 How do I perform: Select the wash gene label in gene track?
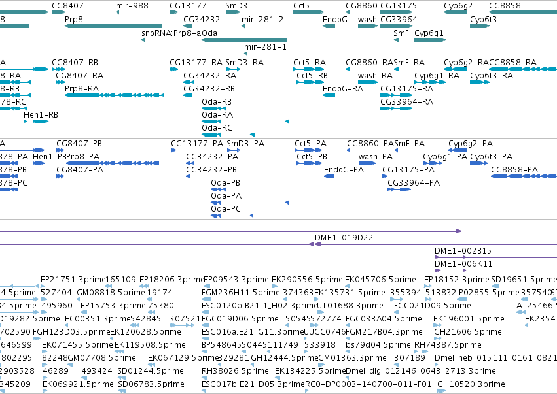pyautogui.click(x=367, y=20)
